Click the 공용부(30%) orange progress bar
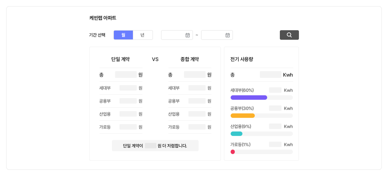388x176 pixels. [242, 115]
